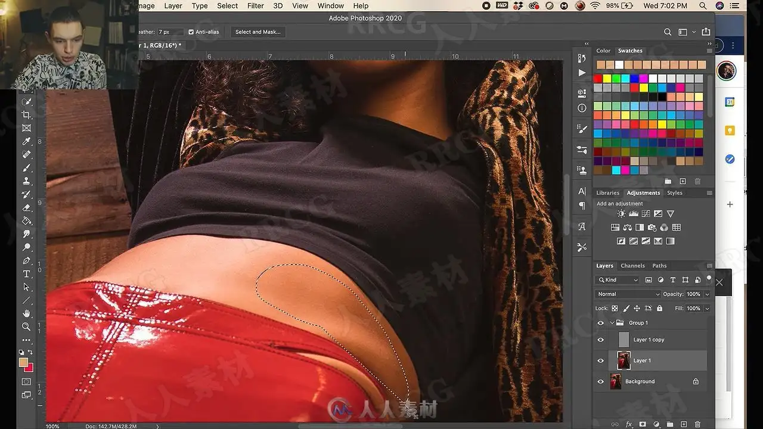Screen dimensions: 763x429
Task: Open the Clone Source panel icon
Action: coord(582,170)
